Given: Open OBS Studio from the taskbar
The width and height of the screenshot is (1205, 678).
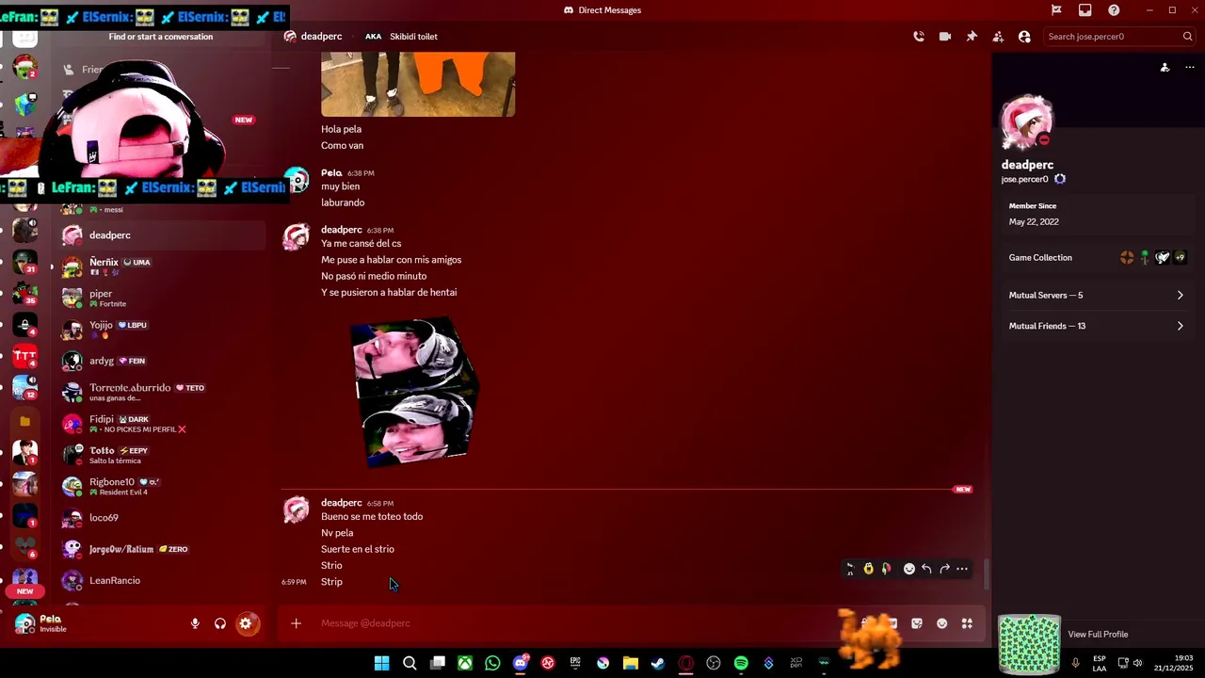Looking at the screenshot, I should [x=714, y=663].
